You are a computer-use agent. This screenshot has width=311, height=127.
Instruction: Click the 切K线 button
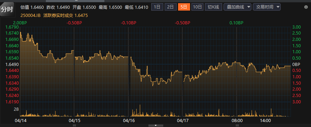(213, 7)
